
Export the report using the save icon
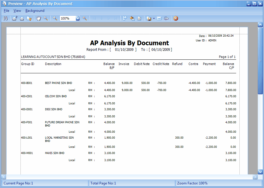[x=148, y=18]
